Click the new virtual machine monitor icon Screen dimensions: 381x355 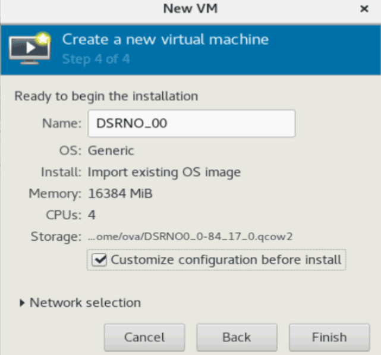30,48
